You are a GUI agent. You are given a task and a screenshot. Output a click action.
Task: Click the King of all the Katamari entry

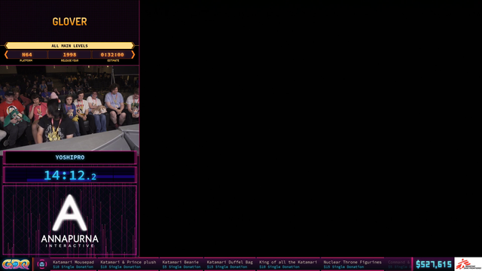coord(288,264)
